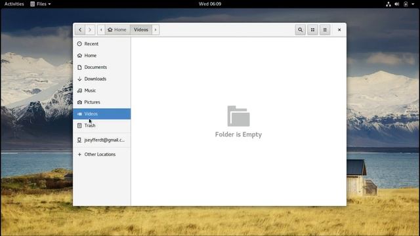Click the download arrow icon beside Downloads
The image size is (420, 236).
(x=79, y=79)
